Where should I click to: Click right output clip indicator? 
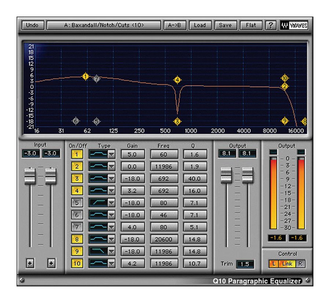(301, 152)
